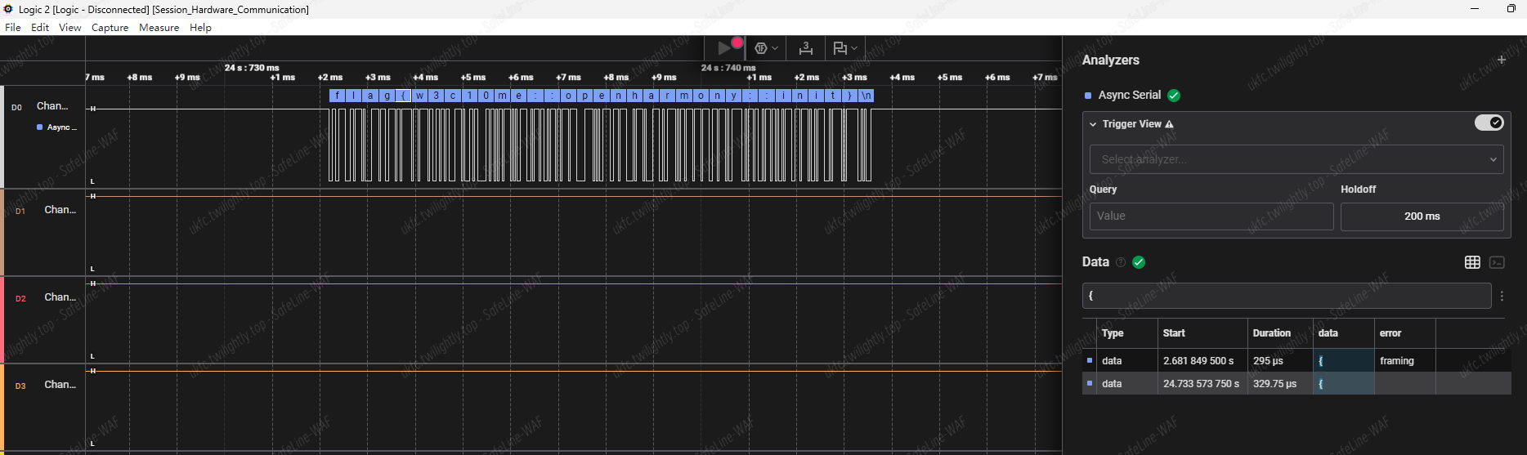Open Data panel three-dot options menu
Image resolution: width=1527 pixels, height=455 pixels.
(x=1502, y=297)
